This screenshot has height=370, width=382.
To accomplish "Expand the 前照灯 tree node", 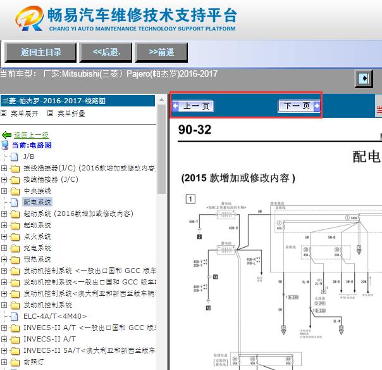I will coord(4,362).
